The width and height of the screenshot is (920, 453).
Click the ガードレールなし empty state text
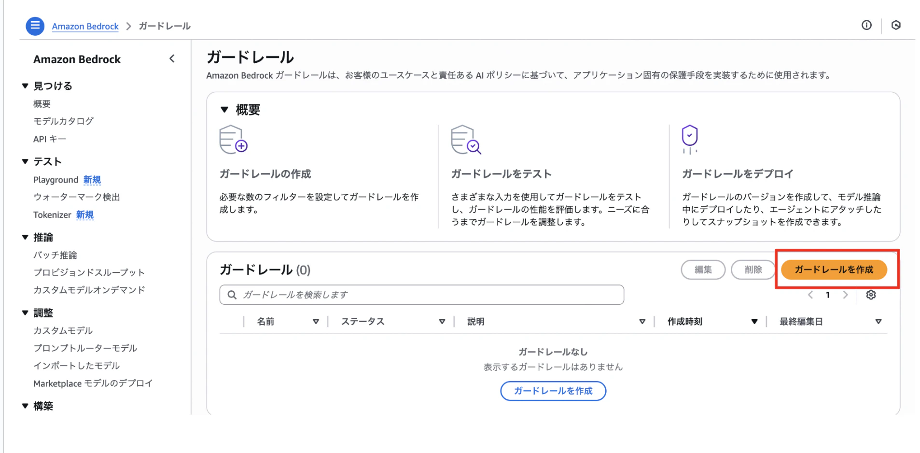[553, 352]
